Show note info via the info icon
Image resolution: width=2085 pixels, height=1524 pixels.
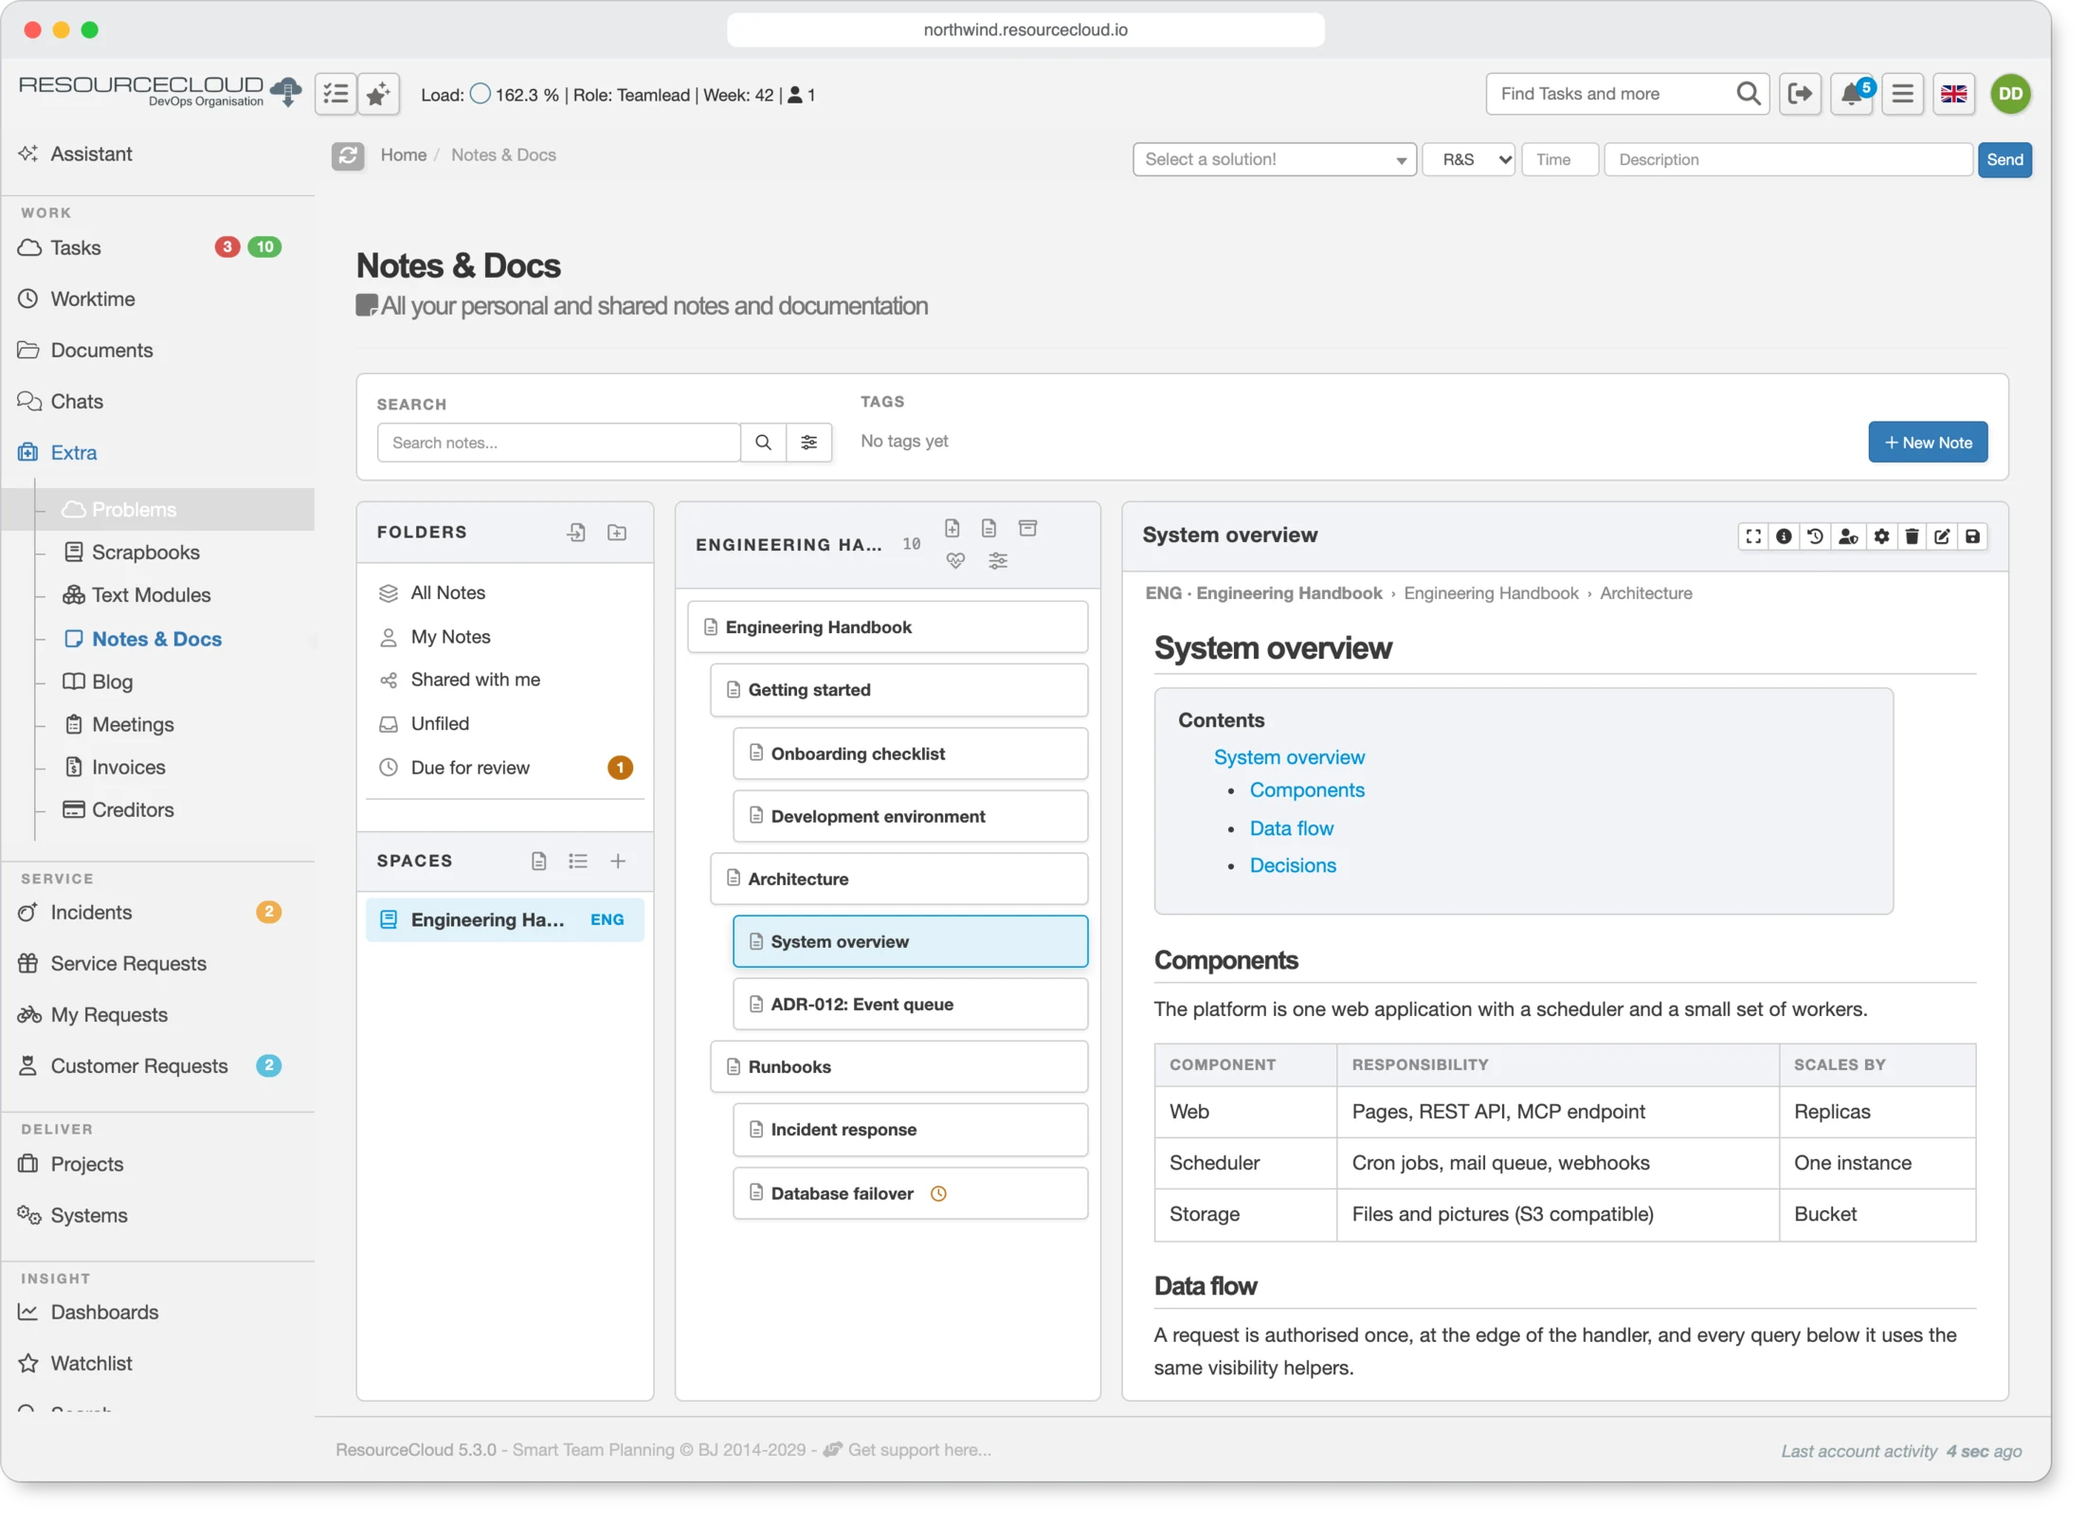click(x=1784, y=536)
